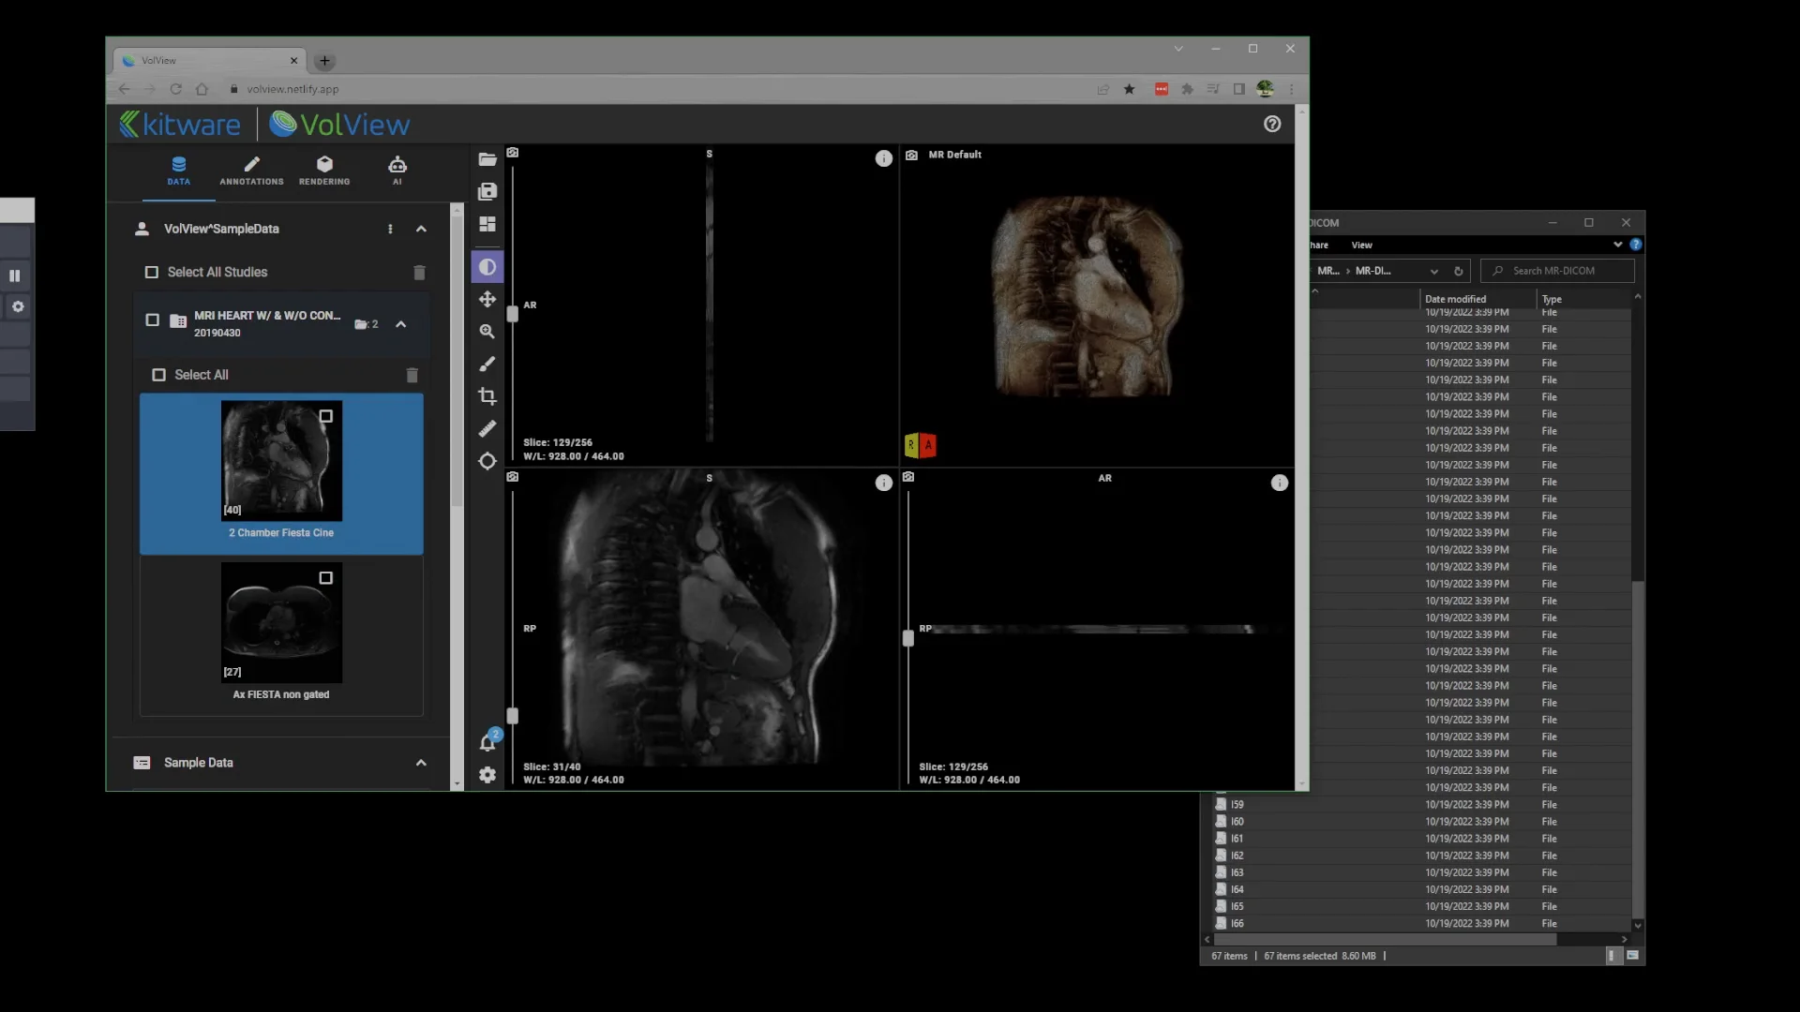Select the paint brush tool
The width and height of the screenshot is (1800, 1012).
coord(487,364)
